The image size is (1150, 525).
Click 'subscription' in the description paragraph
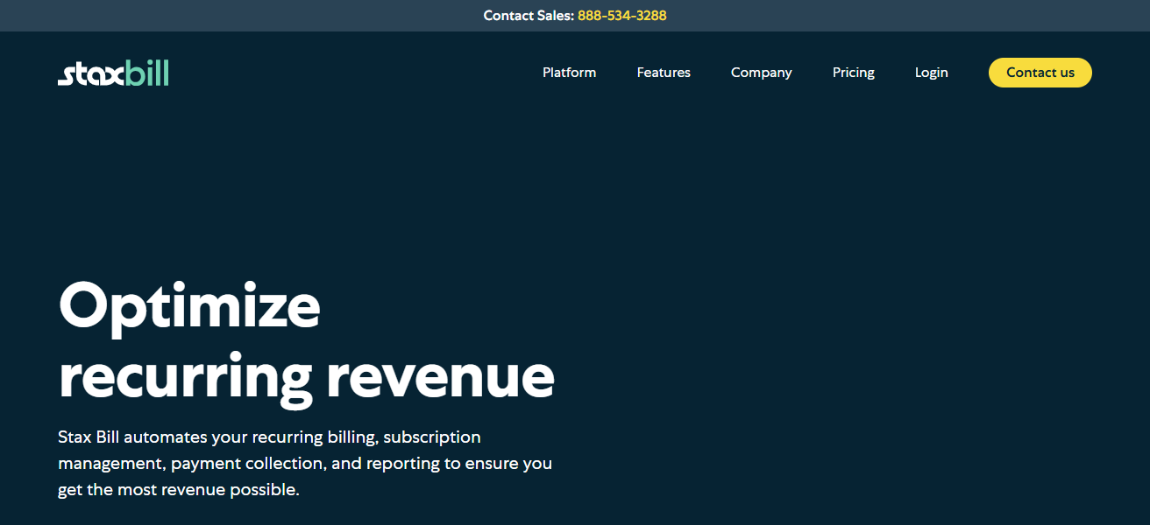click(432, 437)
